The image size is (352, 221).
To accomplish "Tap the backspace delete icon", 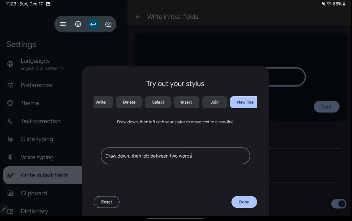I will (108, 24).
